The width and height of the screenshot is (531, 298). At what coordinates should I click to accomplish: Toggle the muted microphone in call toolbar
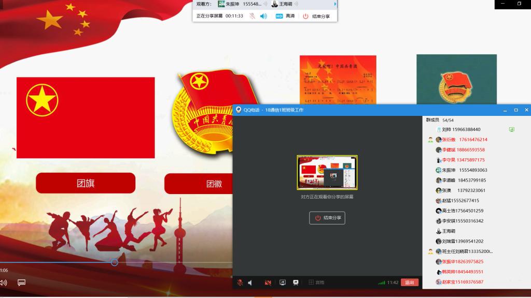240,282
